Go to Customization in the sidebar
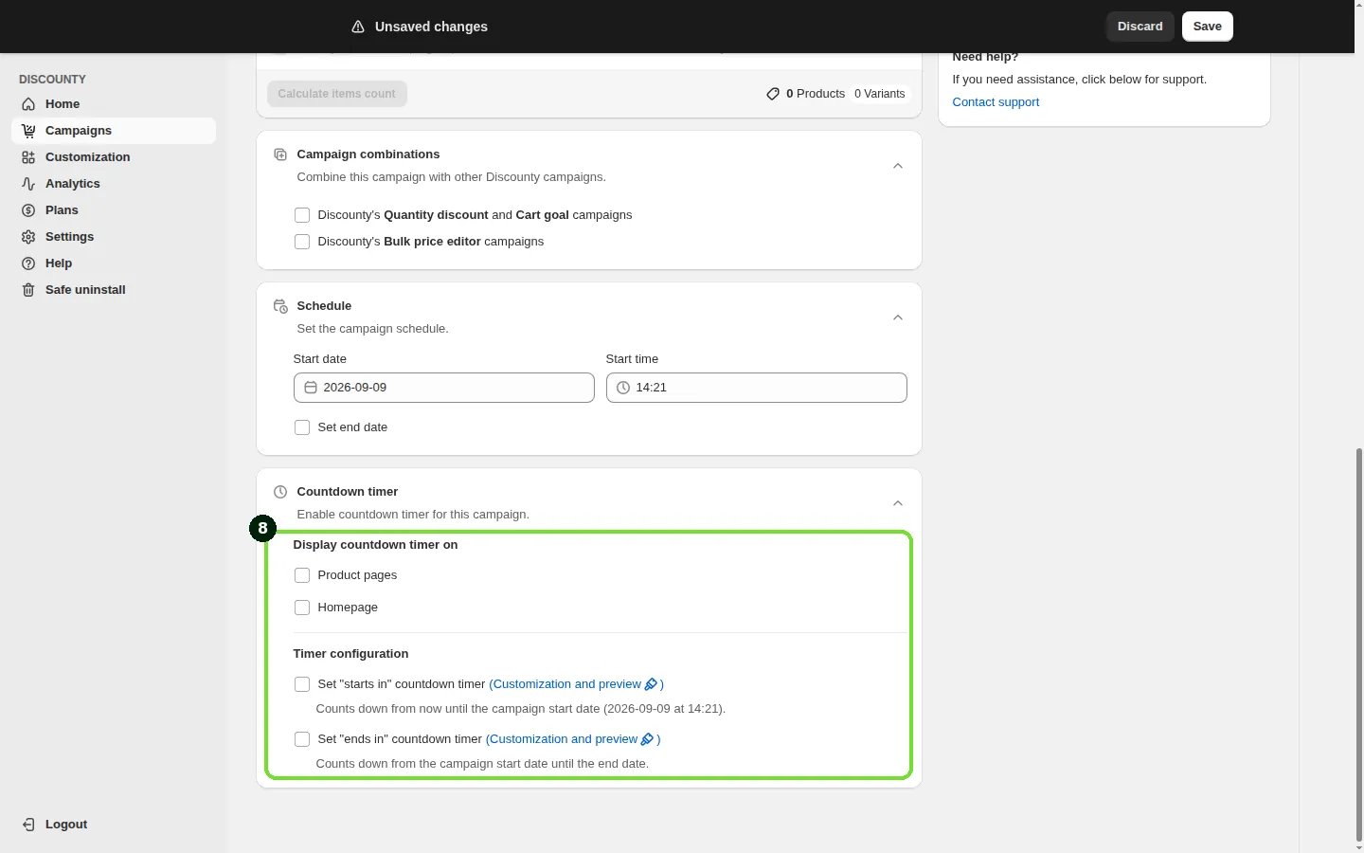 (114, 157)
